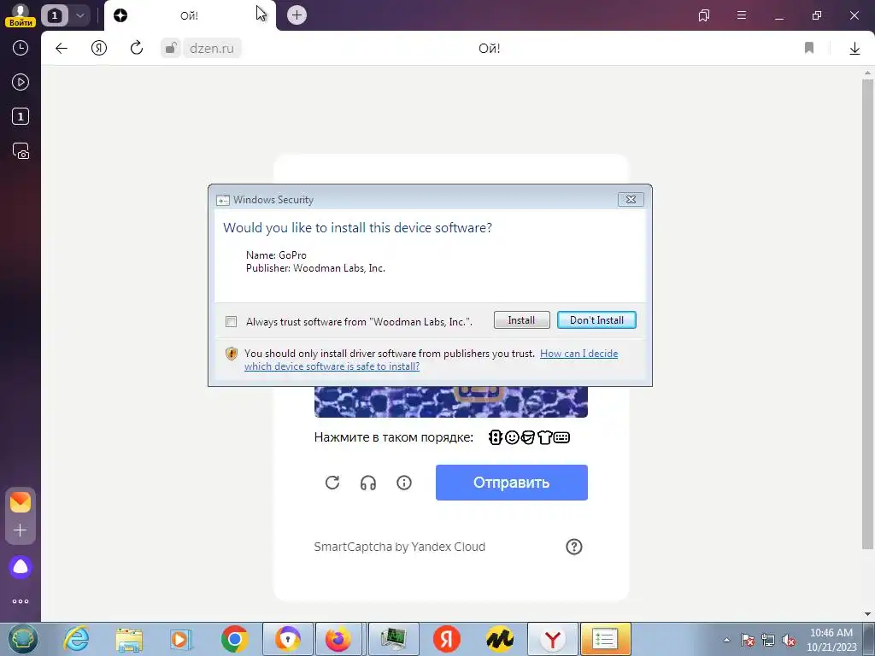Click the Отправить submit button

512,483
